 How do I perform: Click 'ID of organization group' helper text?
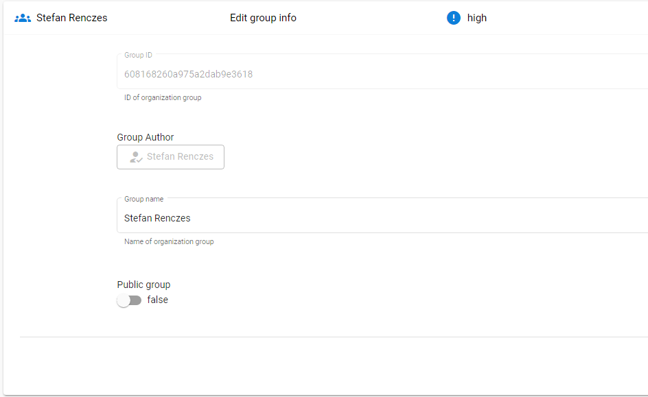(x=163, y=97)
